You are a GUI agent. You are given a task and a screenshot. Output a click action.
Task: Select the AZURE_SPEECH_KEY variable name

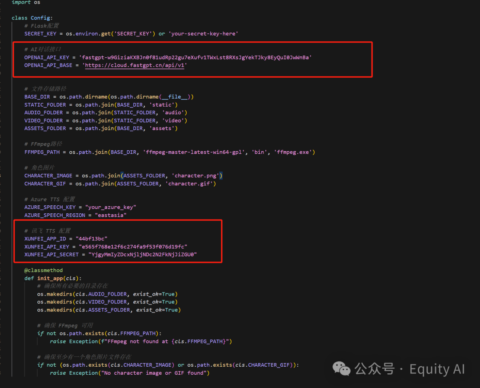pos(50,207)
